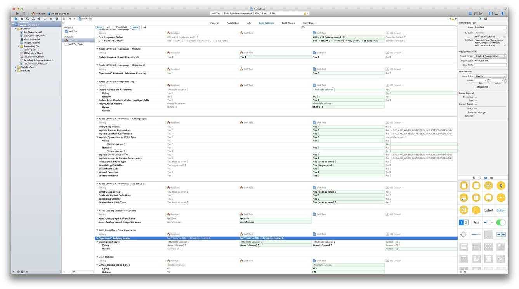Collapse Swift Compiler - Code Generation section
Screen dimensions: 519x289
[97, 230]
